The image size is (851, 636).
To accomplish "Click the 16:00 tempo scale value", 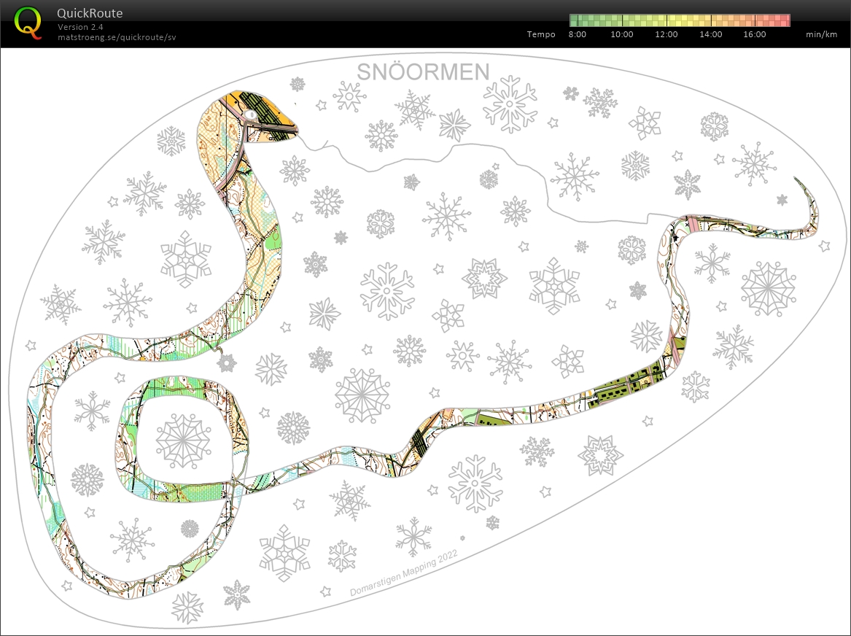I will pyautogui.click(x=755, y=34).
